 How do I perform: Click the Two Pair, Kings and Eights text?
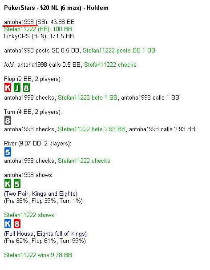(40, 194)
